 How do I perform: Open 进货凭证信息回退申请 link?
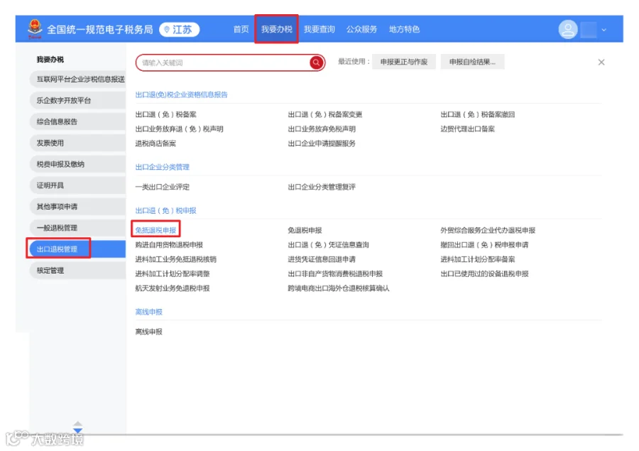322,259
